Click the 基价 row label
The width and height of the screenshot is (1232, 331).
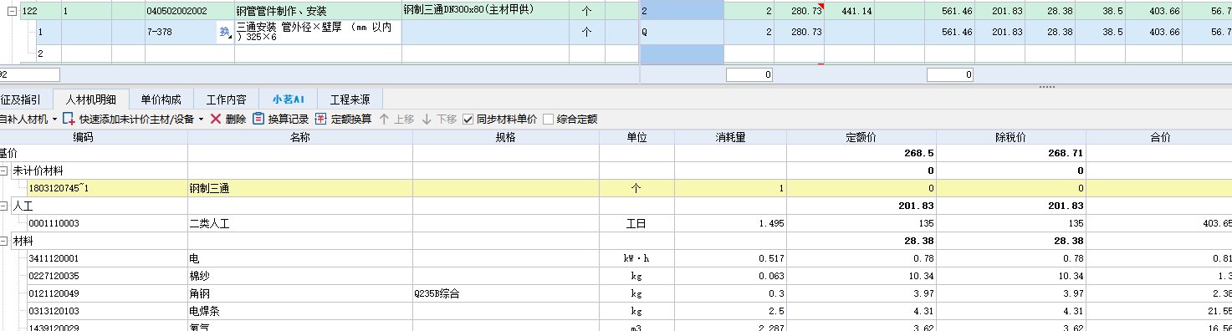pyautogui.click(x=8, y=153)
